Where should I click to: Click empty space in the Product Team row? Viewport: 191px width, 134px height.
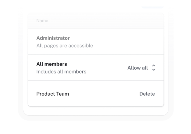(104, 94)
